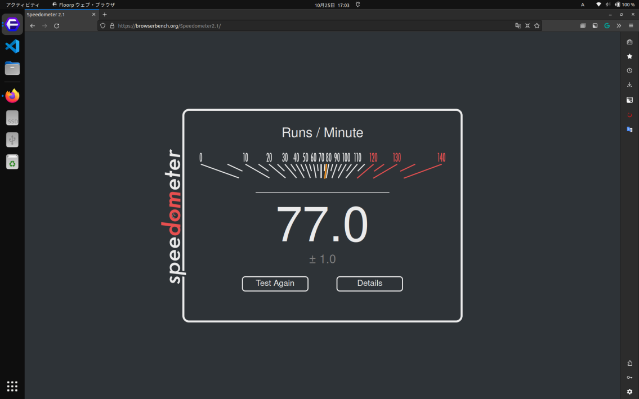Launch VS Code from the dock
Viewport: 639px width, 399px height.
[12, 47]
